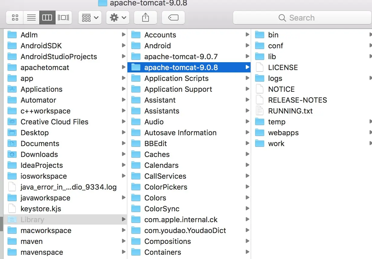
Task: Click the Creative Cloud Files folder icon
Action: pos(12,122)
